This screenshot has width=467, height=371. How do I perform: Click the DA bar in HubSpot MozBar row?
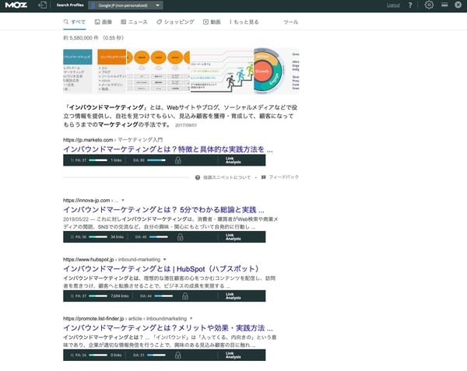click(x=163, y=296)
